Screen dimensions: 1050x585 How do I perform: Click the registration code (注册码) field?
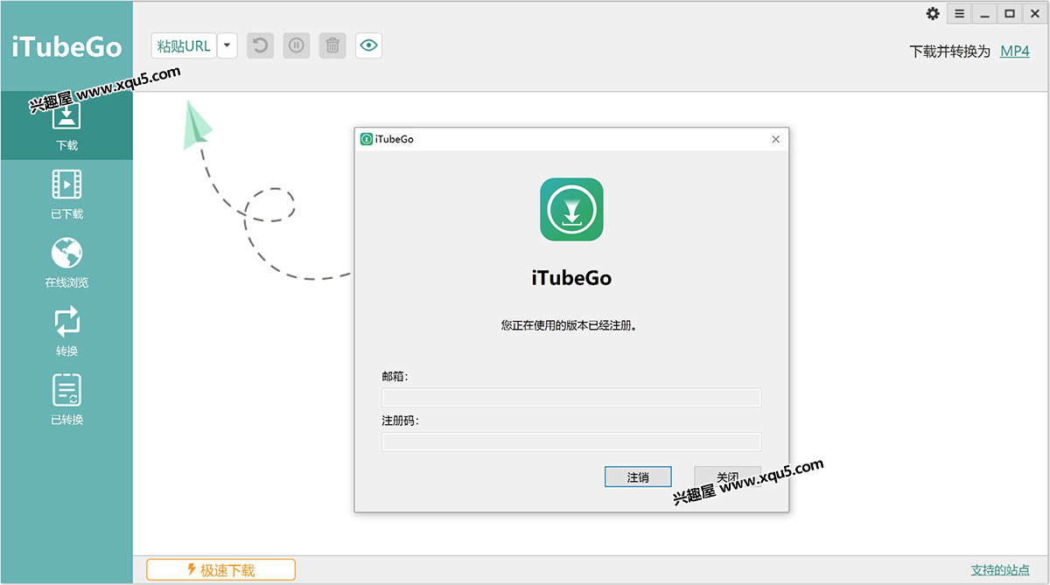pos(571,442)
